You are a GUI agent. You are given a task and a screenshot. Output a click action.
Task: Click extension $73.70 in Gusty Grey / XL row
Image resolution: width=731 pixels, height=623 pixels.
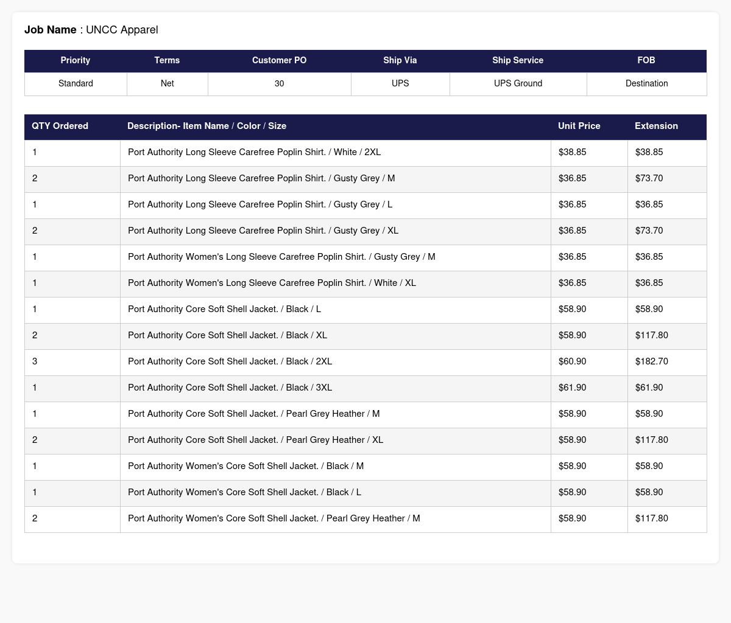click(x=667, y=232)
